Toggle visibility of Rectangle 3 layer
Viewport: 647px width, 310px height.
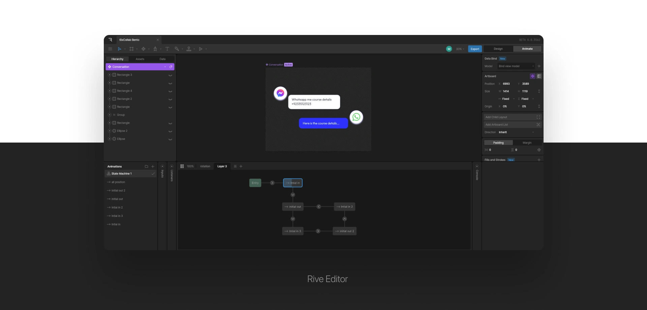coord(170,75)
